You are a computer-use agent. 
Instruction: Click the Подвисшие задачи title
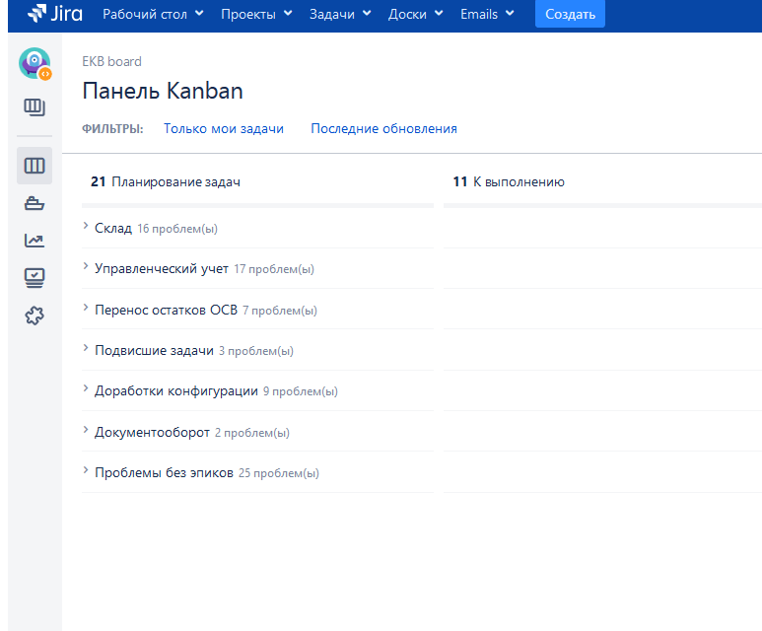pyautogui.click(x=154, y=350)
